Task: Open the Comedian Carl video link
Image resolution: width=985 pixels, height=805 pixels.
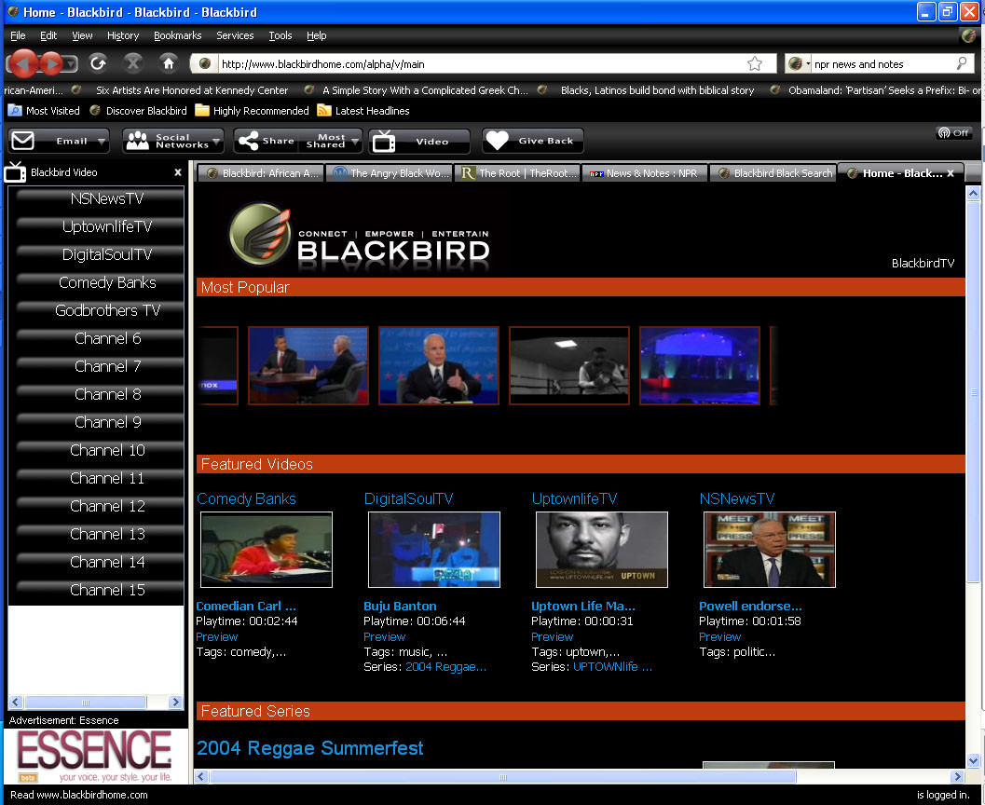Action: tap(246, 606)
